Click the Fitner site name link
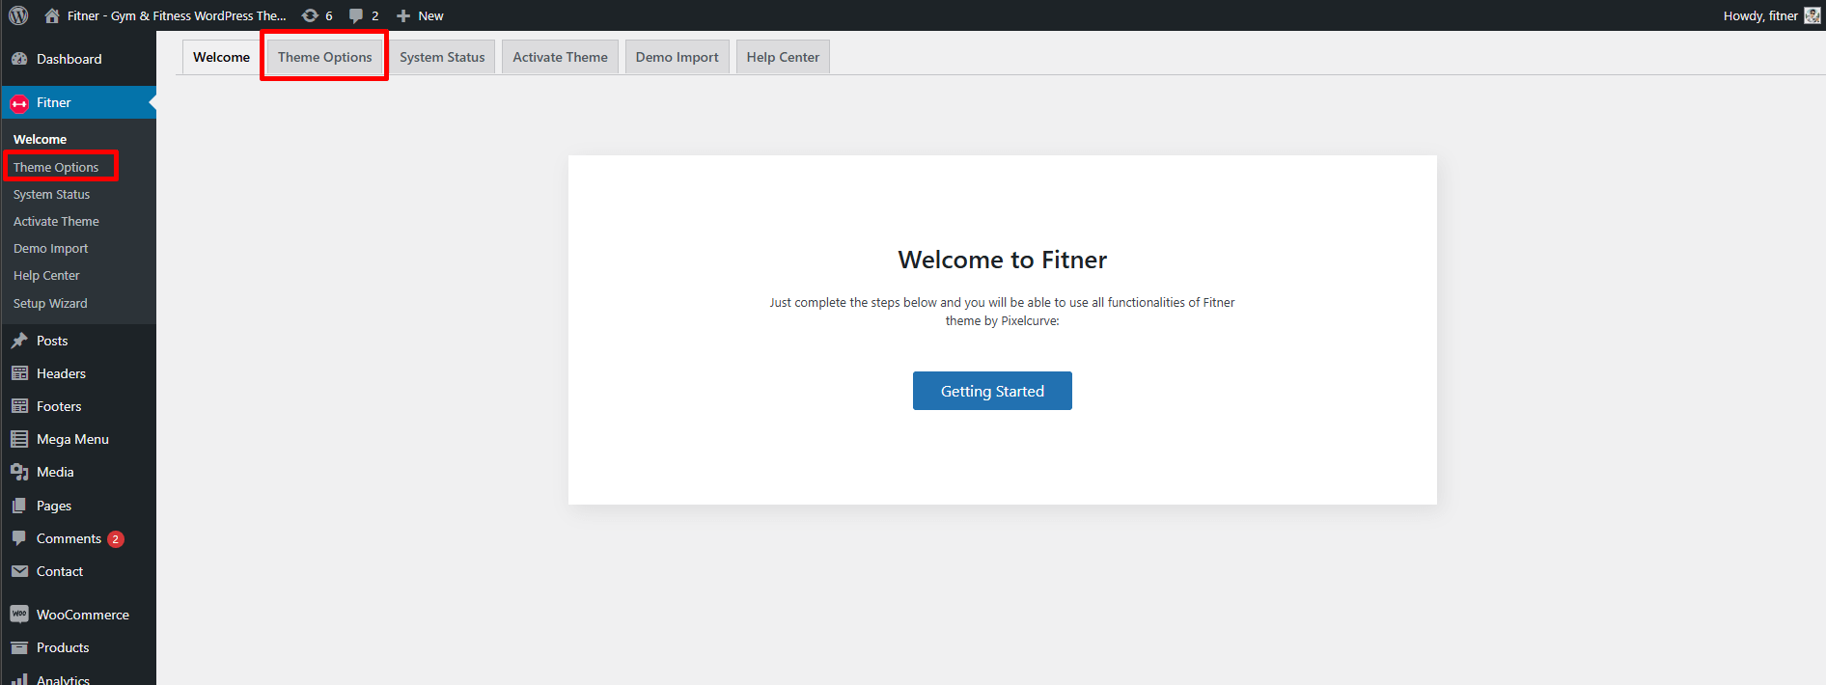 point(177,15)
